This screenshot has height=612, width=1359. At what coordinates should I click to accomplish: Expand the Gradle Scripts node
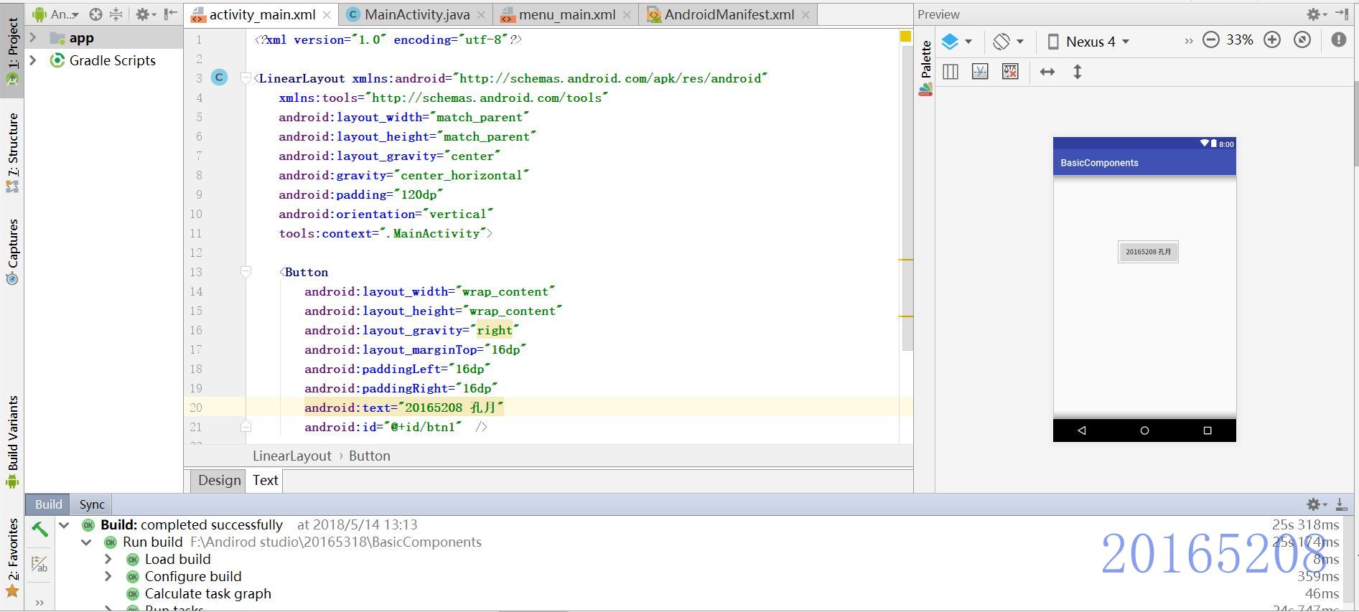point(33,60)
